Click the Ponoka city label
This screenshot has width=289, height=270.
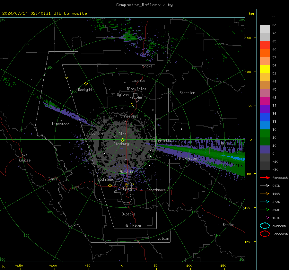click(x=146, y=66)
